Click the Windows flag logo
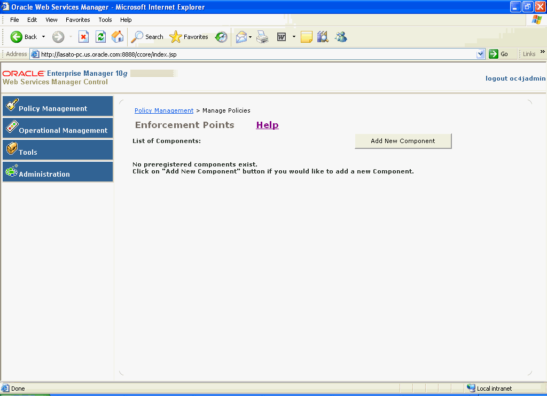 click(536, 20)
